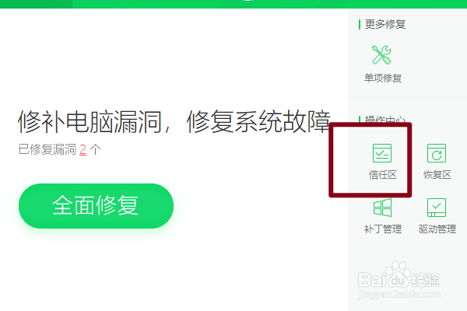Viewport: 467px width, 311px height.
Task: Click the 补丁管理 text label
Action: (x=383, y=229)
